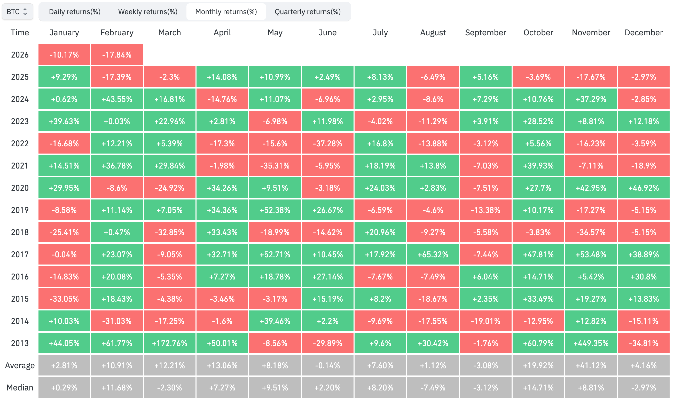Viewport: 674px width, 400px height.
Task: Select the 2013 March +172.76% cell
Action: click(x=169, y=343)
